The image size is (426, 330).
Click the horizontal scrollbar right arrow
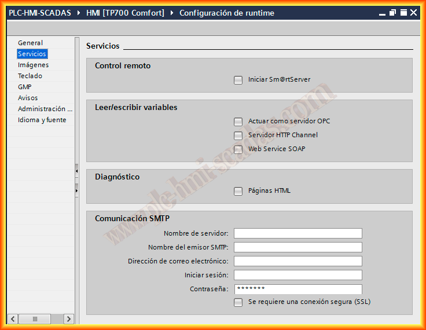pos(68,318)
